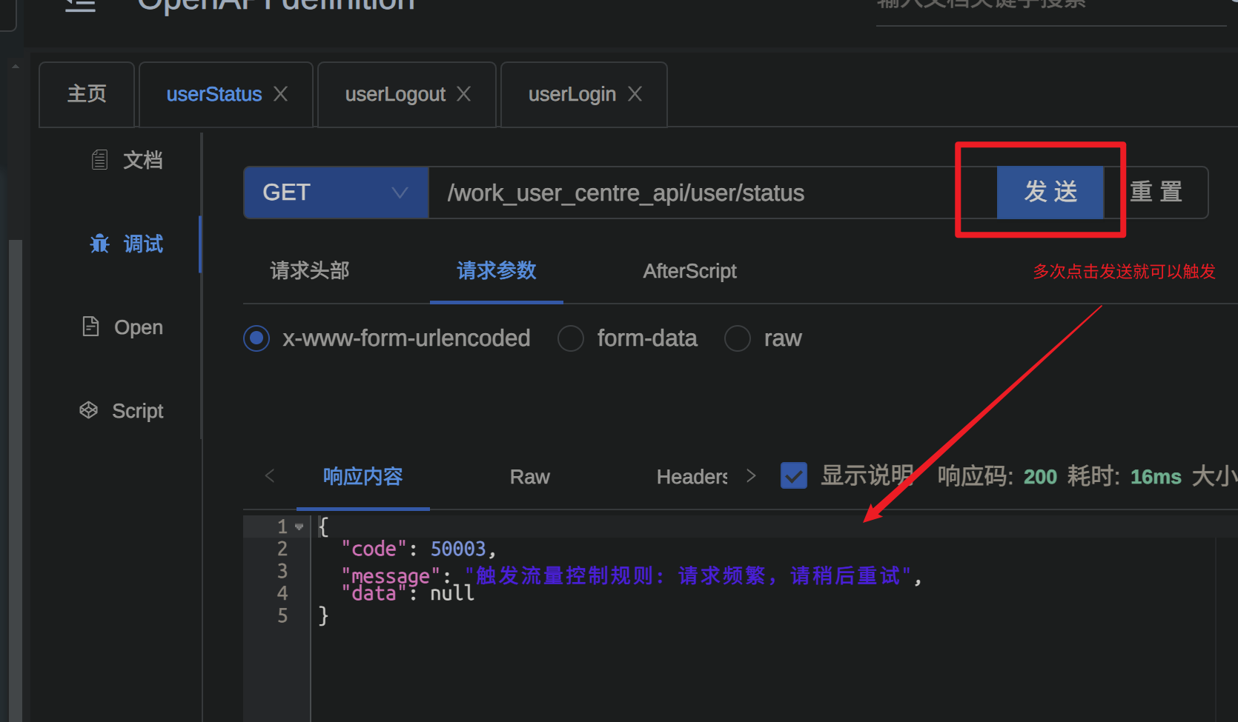Click the 调试 debug bug icon

[99, 244]
